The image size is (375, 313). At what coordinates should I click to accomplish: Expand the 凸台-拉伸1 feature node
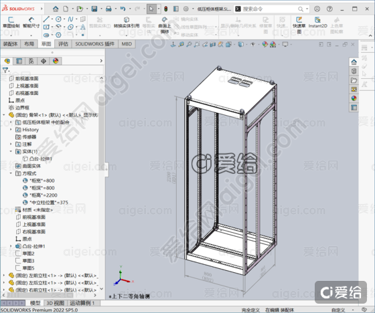(11, 246)
